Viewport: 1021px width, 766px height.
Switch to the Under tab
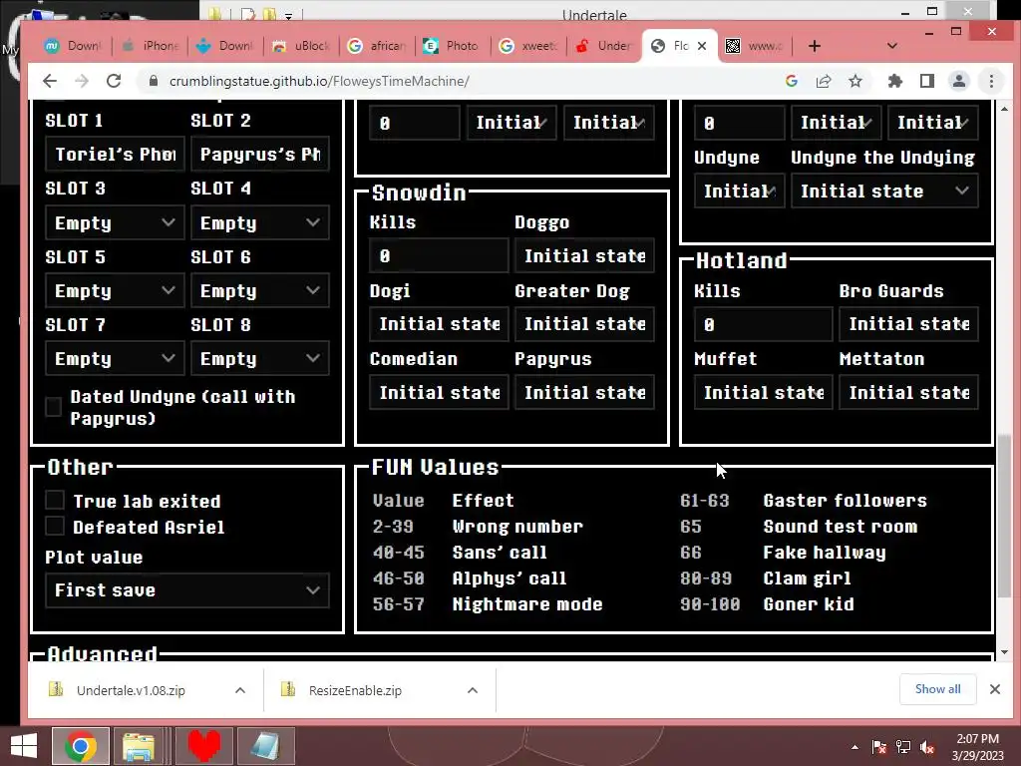point(603,46)
